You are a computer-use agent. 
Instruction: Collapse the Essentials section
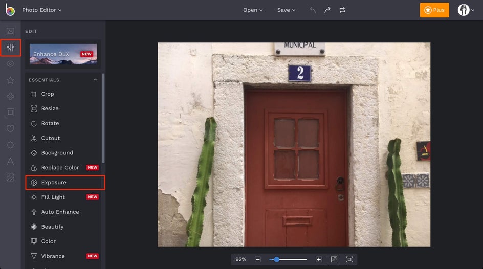click(95, 80)
